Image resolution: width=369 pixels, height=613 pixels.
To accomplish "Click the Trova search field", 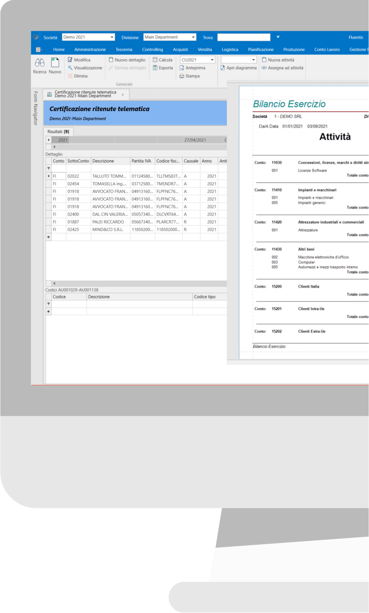I will click(244, 37).
